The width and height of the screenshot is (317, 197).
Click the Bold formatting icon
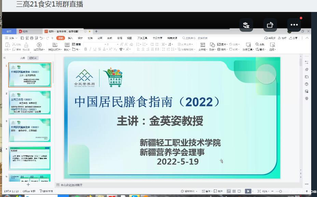(x=85, y=50)
